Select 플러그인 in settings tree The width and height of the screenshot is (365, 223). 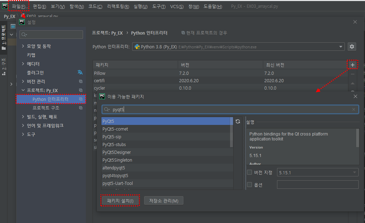(35, 73)
